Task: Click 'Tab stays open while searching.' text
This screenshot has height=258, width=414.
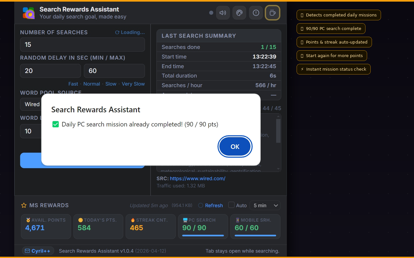Action: pos(243,251)
